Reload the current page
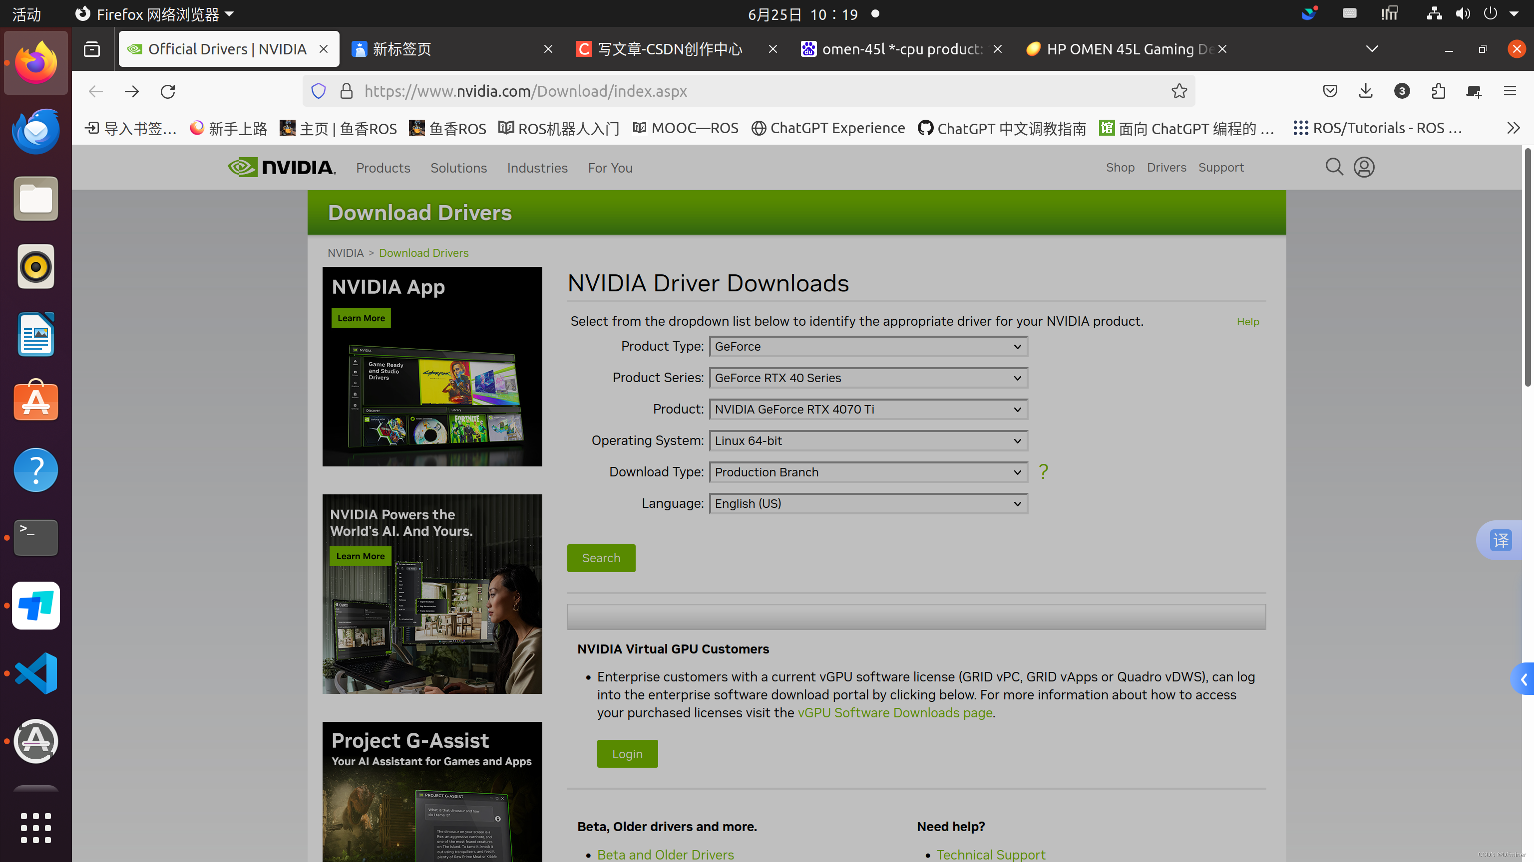The image size is (1534, 862). point(168,91)
